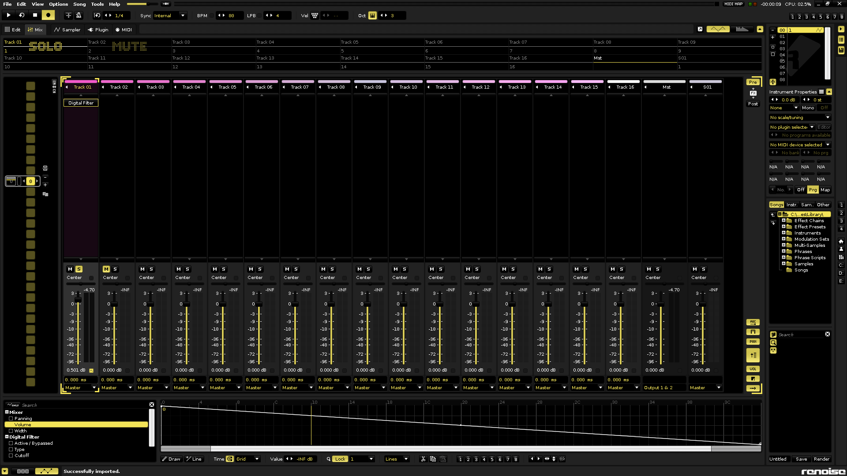Toggle the record/edit mode button
This screenshot has width=847, height=476.
[x=48, y=15]
